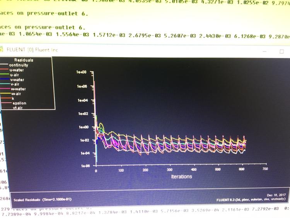Image resolution: width=290 pixels, height=218 pixels.
Task: Click the top pressure-outlet 6 console line
Action: [44, 13]
